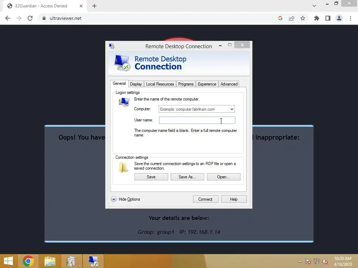
Task: Click the Connect button
Action: point(206,199)
